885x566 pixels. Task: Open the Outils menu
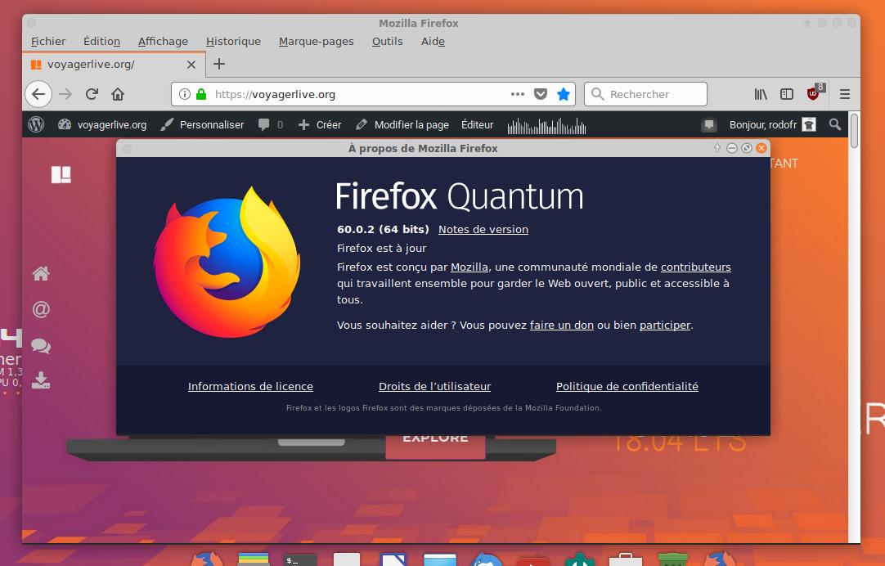pyautogui.click(x=387, y=41)
